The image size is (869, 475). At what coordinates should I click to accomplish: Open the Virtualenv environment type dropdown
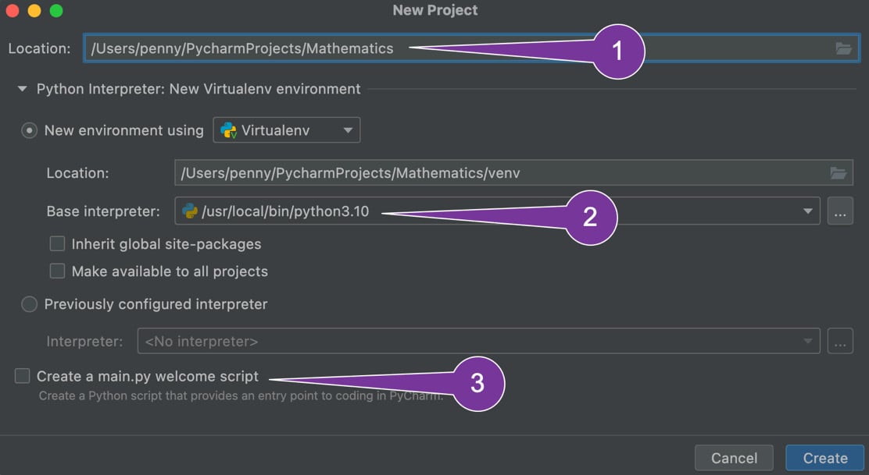tap(287, 130)
